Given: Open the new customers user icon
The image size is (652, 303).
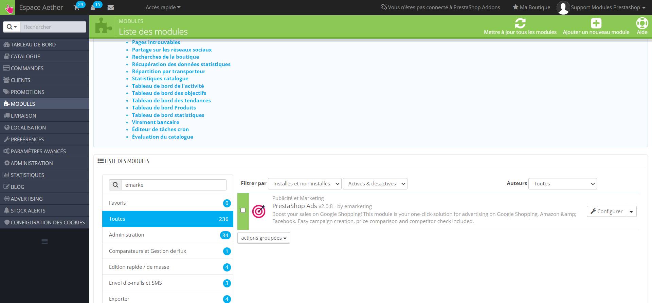Looking at the screenshot, I should tap(93, 7).
